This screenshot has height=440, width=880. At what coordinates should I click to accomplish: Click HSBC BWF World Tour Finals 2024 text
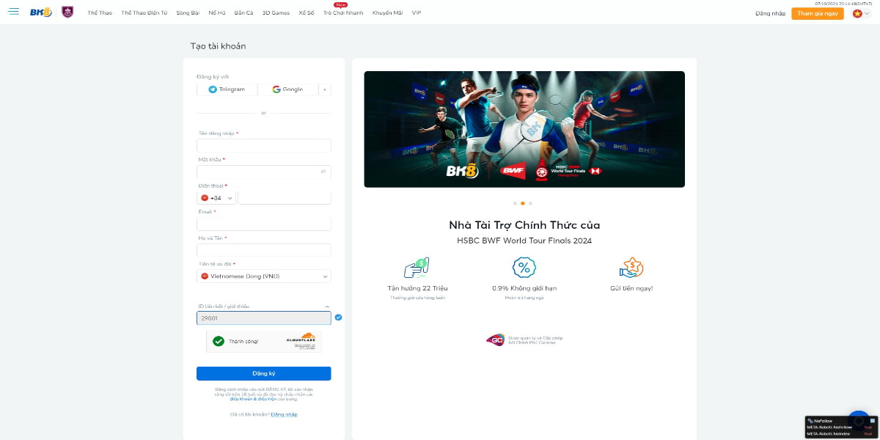pyautogui.click(x=524, y=241)
